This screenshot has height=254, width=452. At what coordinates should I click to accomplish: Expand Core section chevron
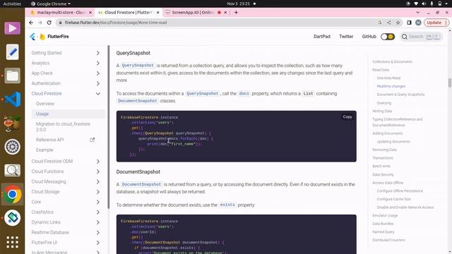(98, 202)
